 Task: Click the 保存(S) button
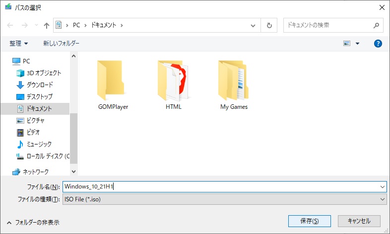tap(310, 221)
